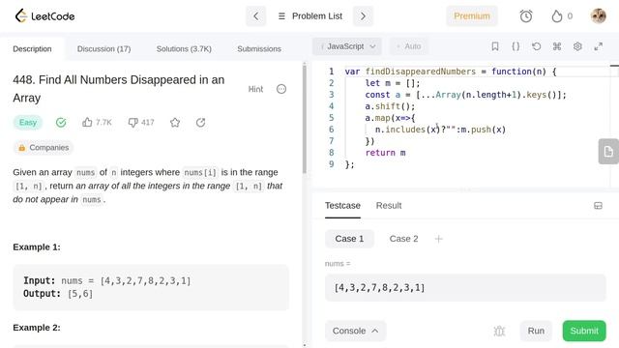The height and width of the screenshot is (348, 619).
Task: Click the LeetCode logo
Action: [44, 16]
